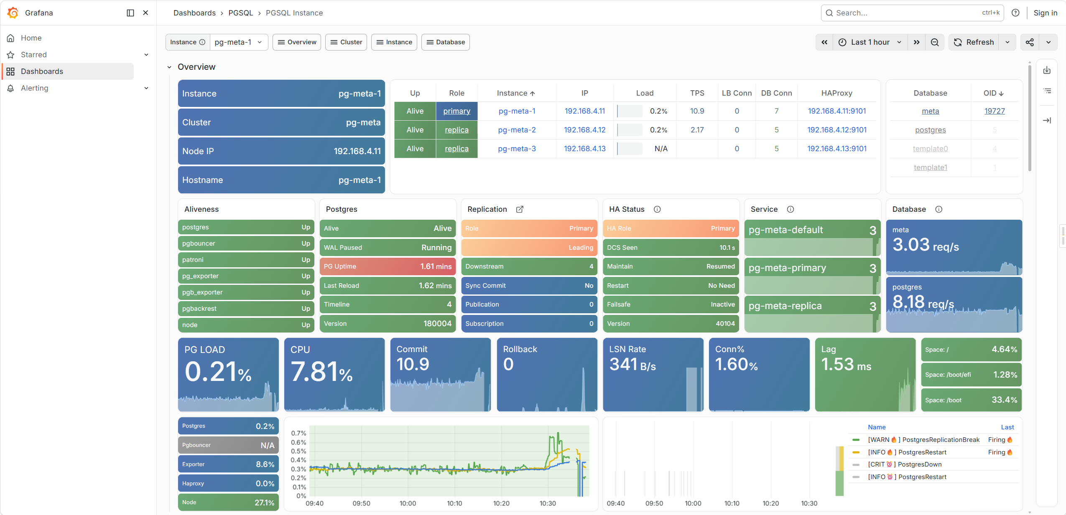Open the Overview dashboard links menu
The height and width of the screenshot is (515, 1066).
297,42
